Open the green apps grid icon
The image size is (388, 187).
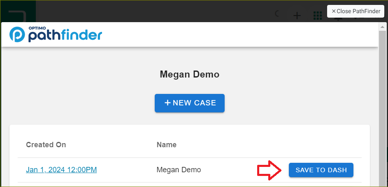tap(317, 16)
